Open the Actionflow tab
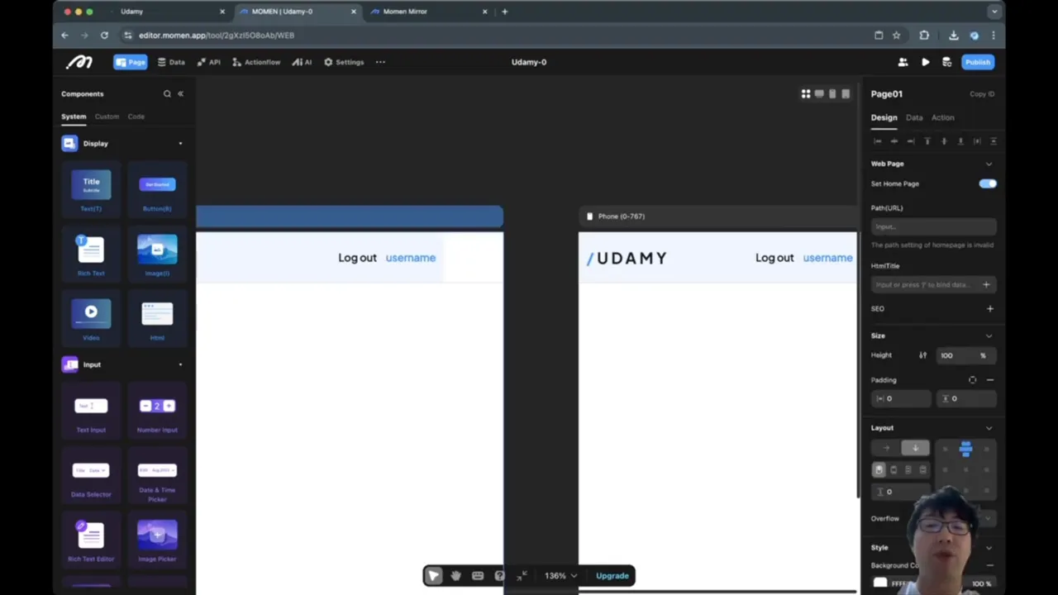The width and height of the screenshot is (1058, 595). [x=256, y=62]
